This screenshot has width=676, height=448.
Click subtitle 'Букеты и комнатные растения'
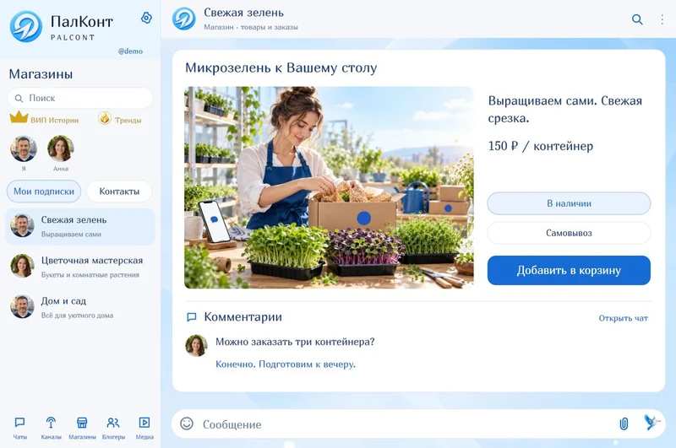pos(90,275)
